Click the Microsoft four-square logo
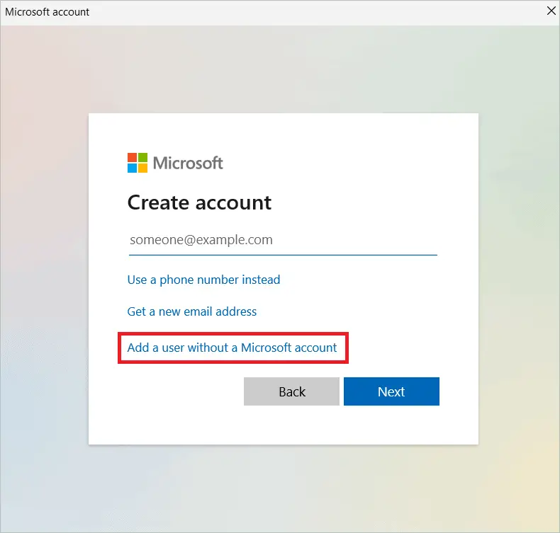 (x=138, y=163)
